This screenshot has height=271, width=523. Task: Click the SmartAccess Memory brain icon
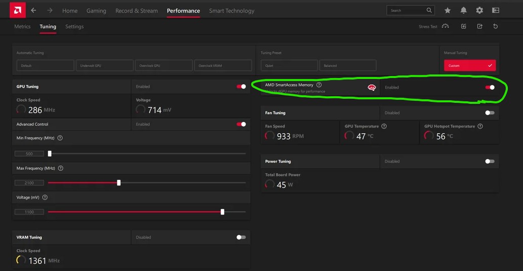(x=372, y=88)
